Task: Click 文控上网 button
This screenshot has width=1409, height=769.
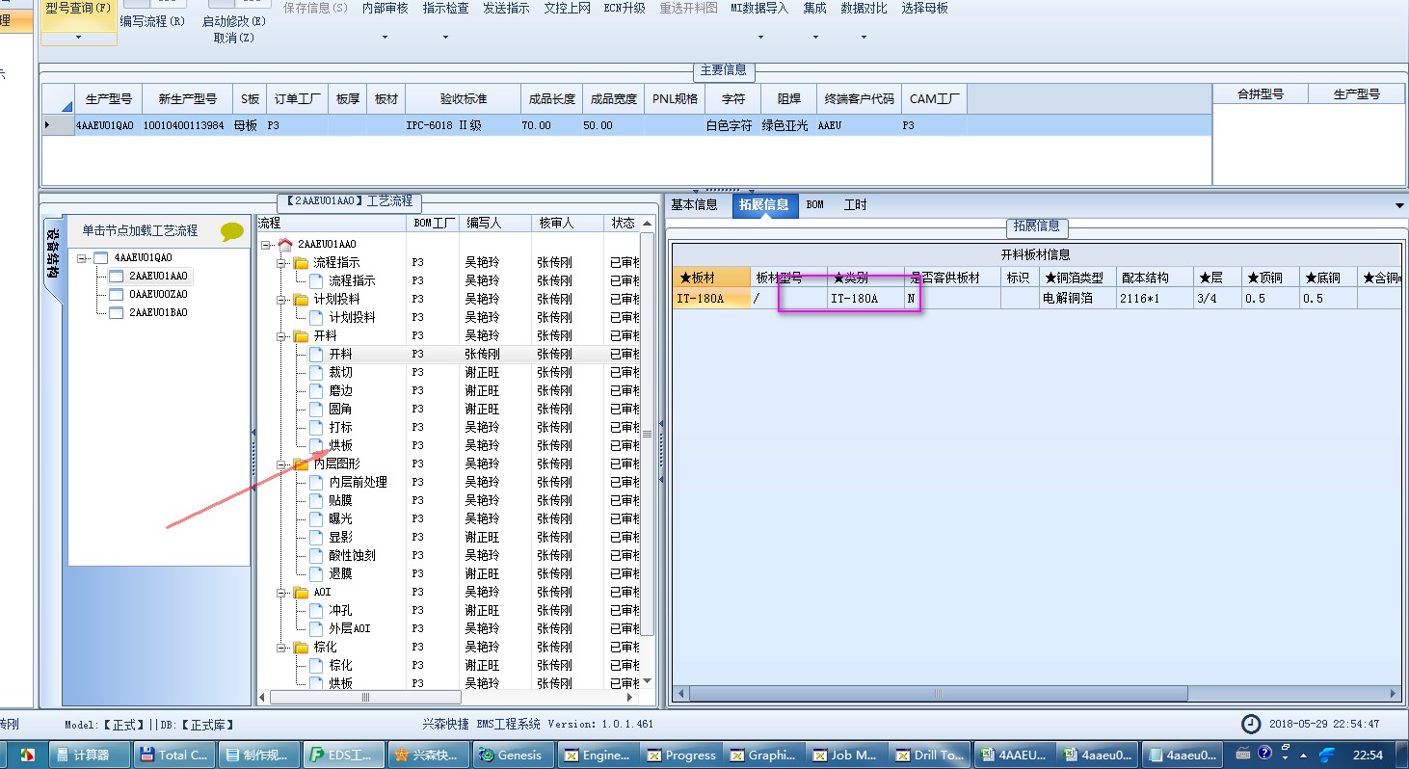Action: pos(568,9)
